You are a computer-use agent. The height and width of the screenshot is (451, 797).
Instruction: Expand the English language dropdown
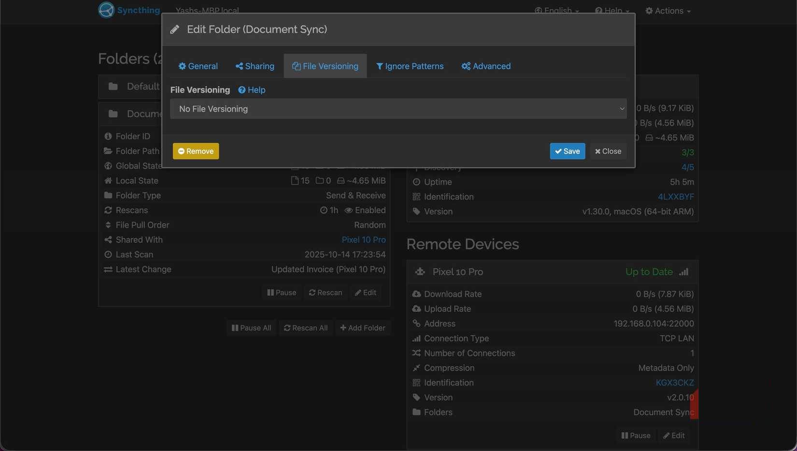pos(557,11)
